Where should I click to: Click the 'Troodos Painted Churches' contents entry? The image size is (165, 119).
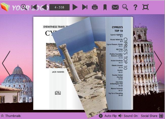tap(117, 77)
